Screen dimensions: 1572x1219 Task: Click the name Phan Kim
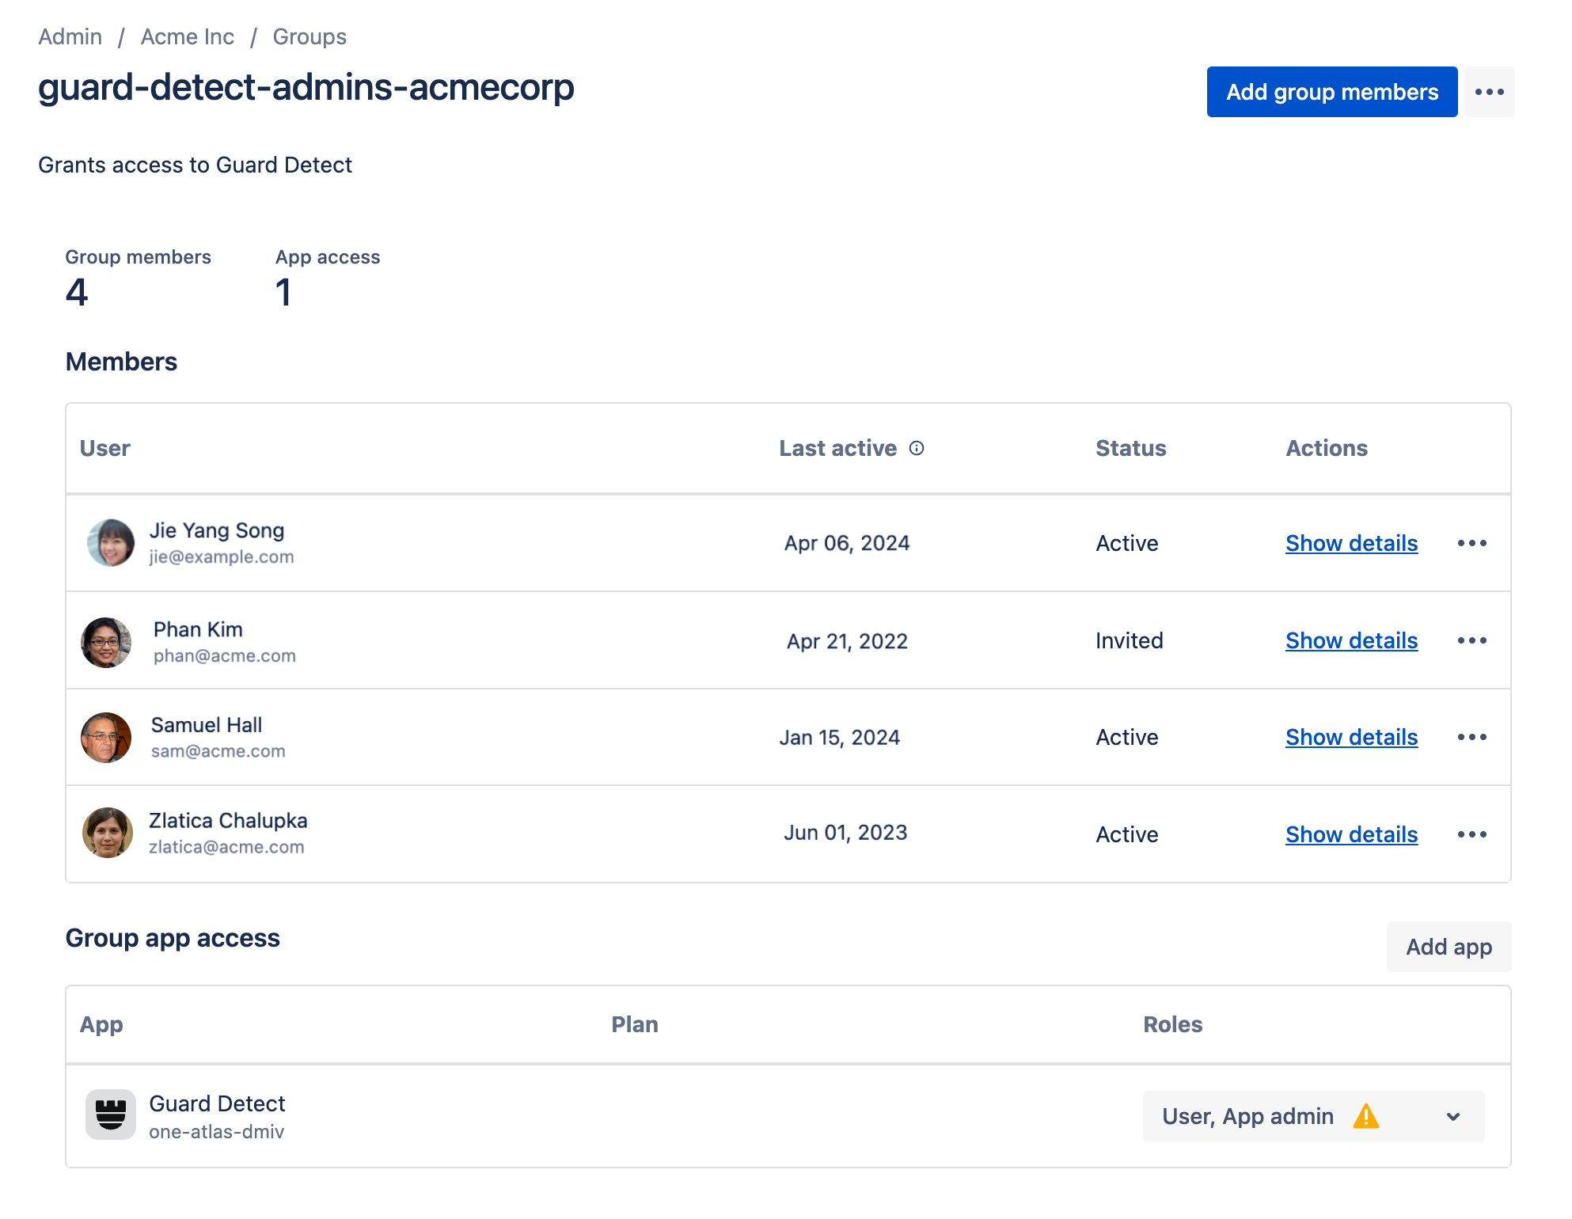tap(198, 629)
